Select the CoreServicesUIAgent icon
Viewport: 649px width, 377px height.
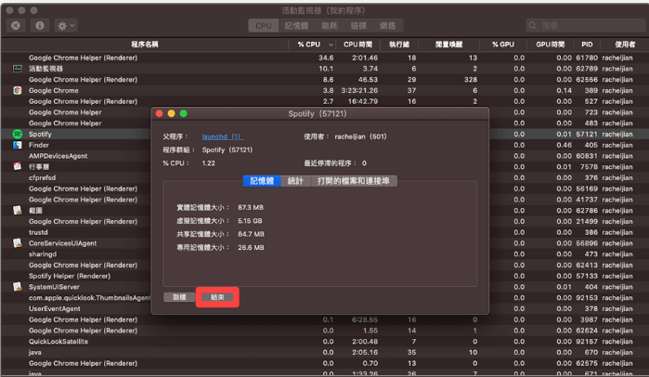pos(18,243)
